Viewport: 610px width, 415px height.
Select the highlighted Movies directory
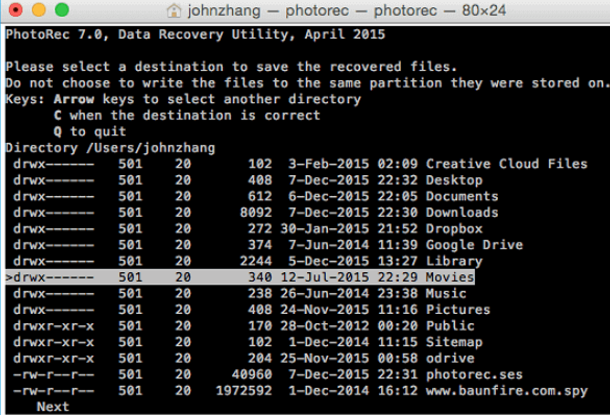click(453, 277)
